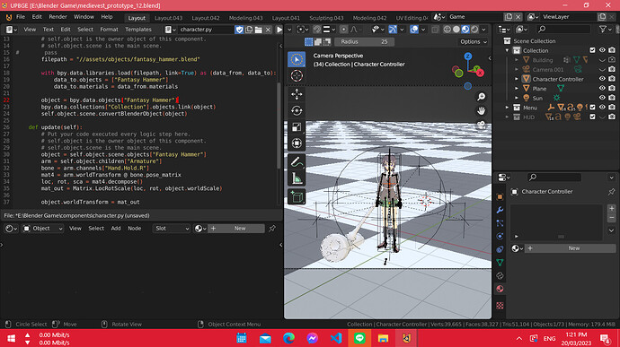Open the node editor Add menu
This screenshot has width=620, height=347.
pos(116,229)
